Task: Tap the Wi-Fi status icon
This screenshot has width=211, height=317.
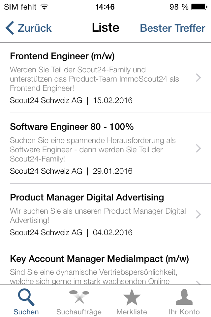Action: coord(44,7)
